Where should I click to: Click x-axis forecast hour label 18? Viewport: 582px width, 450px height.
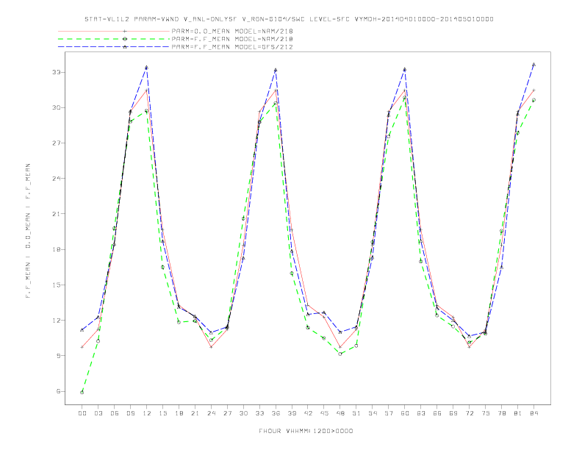(x=179, y=413)
